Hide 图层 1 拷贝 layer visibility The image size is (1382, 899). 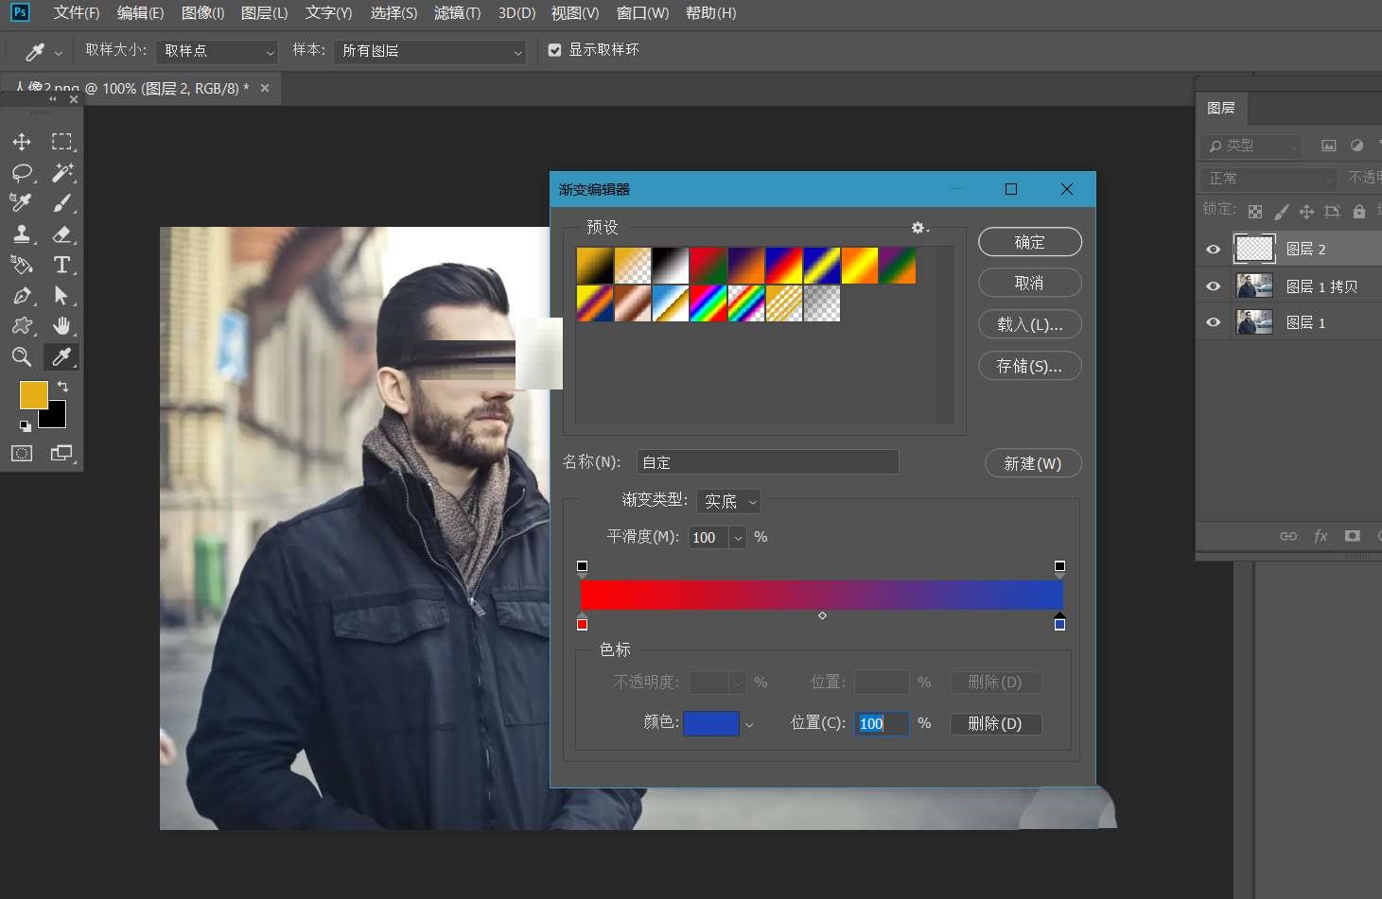[1214, 286]
